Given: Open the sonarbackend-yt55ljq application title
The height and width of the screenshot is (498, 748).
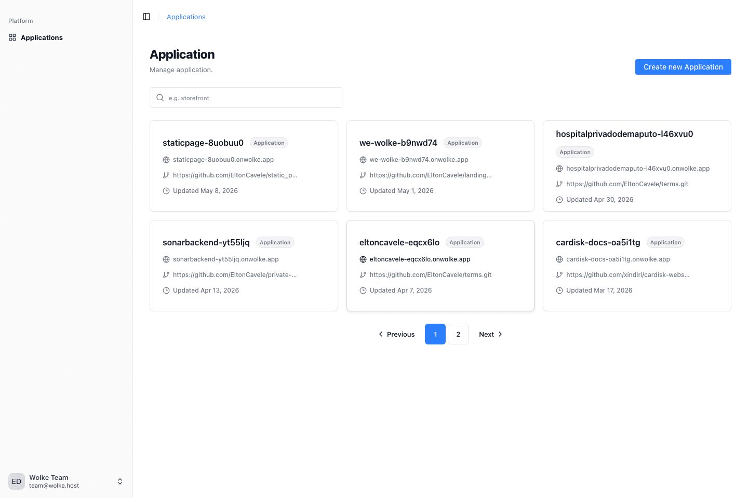Looking at the screenshot, I should click(206, 242).
